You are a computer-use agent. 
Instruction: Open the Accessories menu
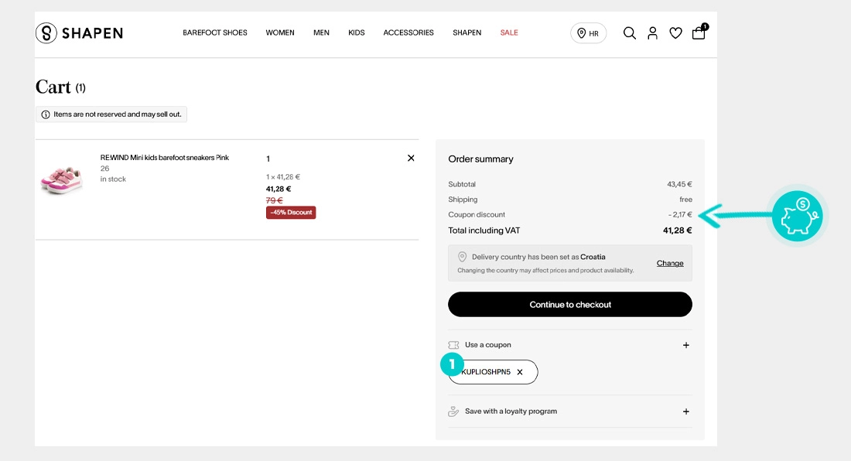408,32
